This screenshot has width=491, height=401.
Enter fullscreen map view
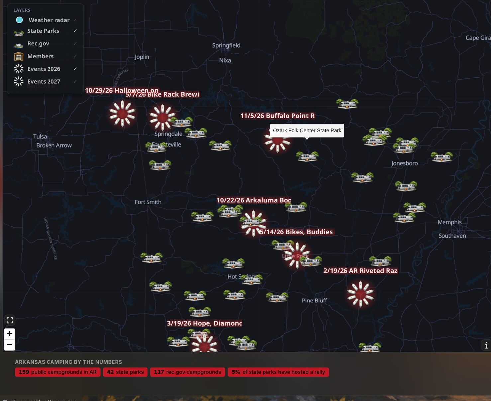(10, 320)
